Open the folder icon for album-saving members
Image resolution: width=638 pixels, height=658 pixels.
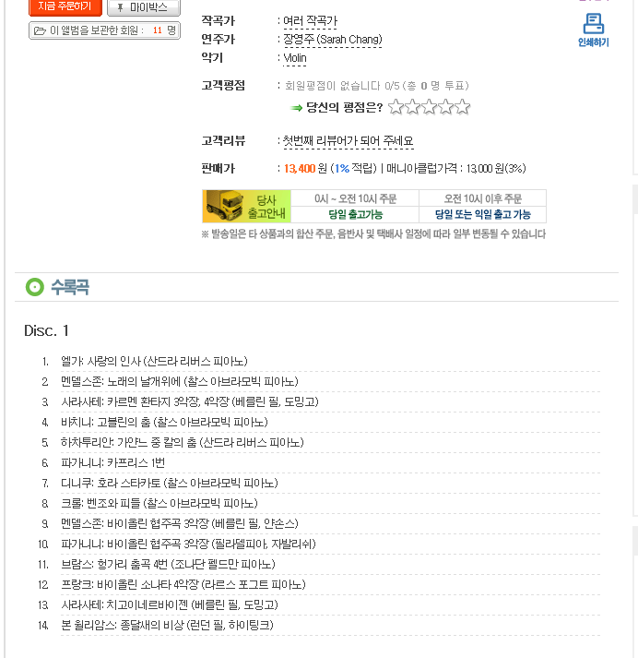pos(40,30)
